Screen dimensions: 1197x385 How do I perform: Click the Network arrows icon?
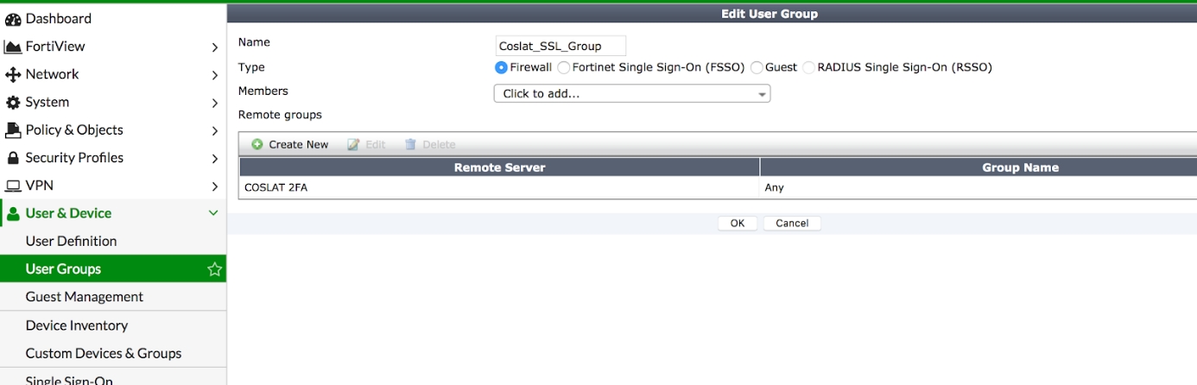pyautogui.click(x=13, y=75)
